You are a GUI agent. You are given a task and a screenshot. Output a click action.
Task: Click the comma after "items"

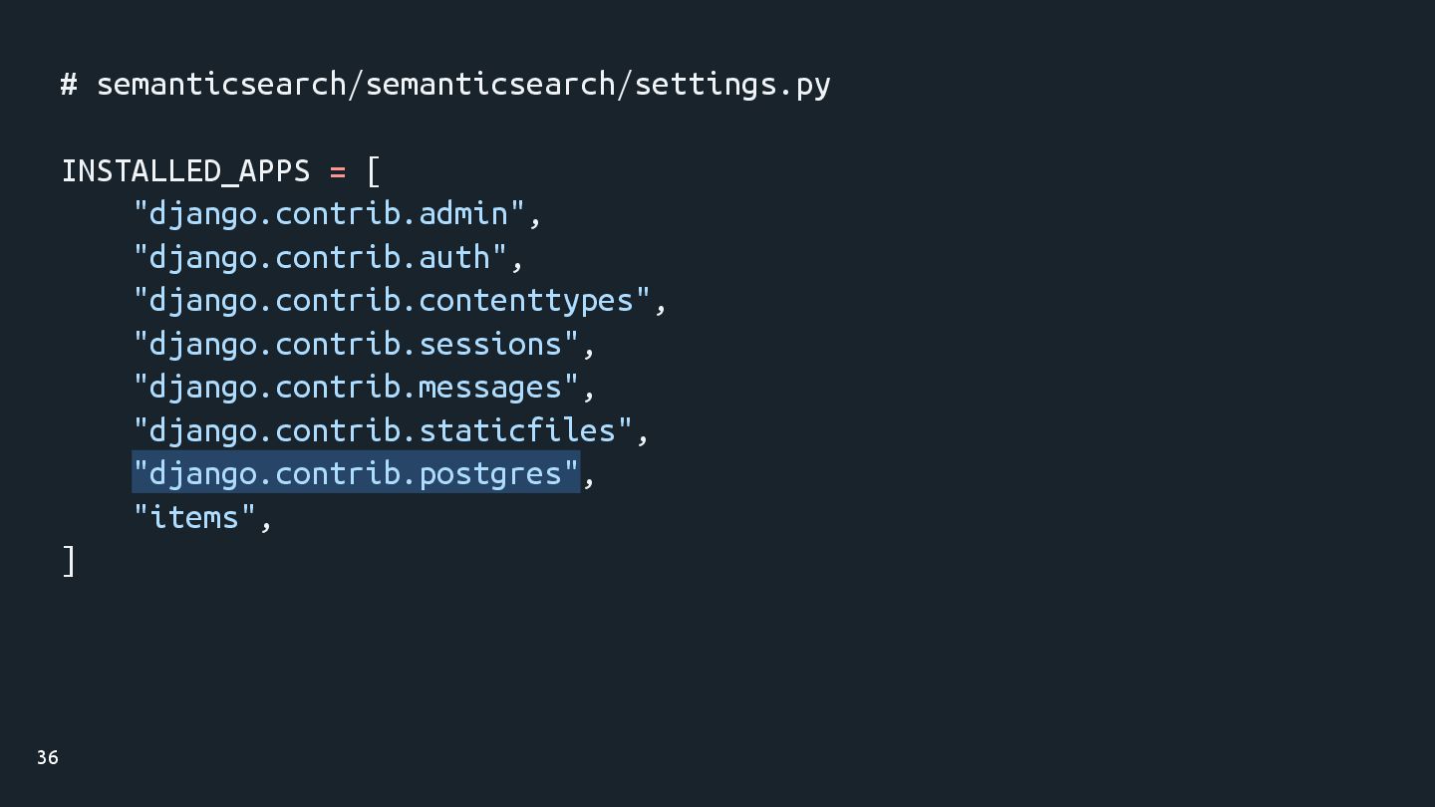coord(266,523)
